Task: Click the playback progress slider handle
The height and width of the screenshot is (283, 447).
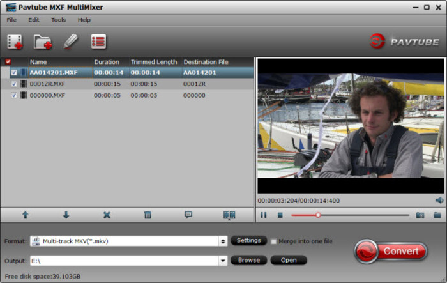Action: (318, 215)
